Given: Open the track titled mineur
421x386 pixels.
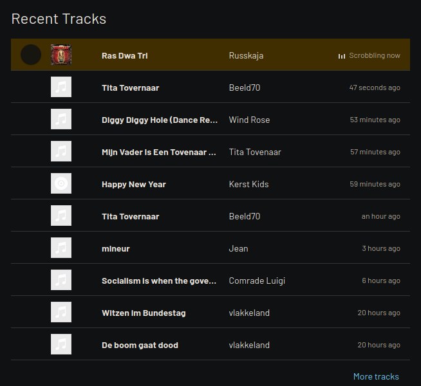Looking at the screenshot, I should click(x=116, y=248).
